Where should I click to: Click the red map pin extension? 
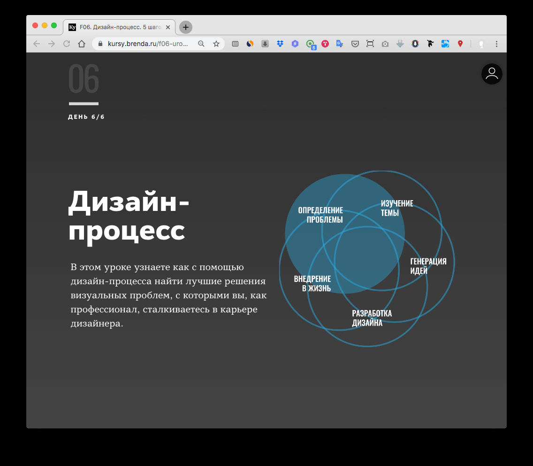(x=460, y=44)
